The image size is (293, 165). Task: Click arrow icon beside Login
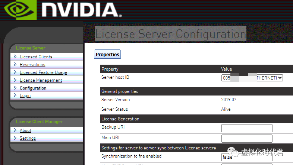point(15,96)
